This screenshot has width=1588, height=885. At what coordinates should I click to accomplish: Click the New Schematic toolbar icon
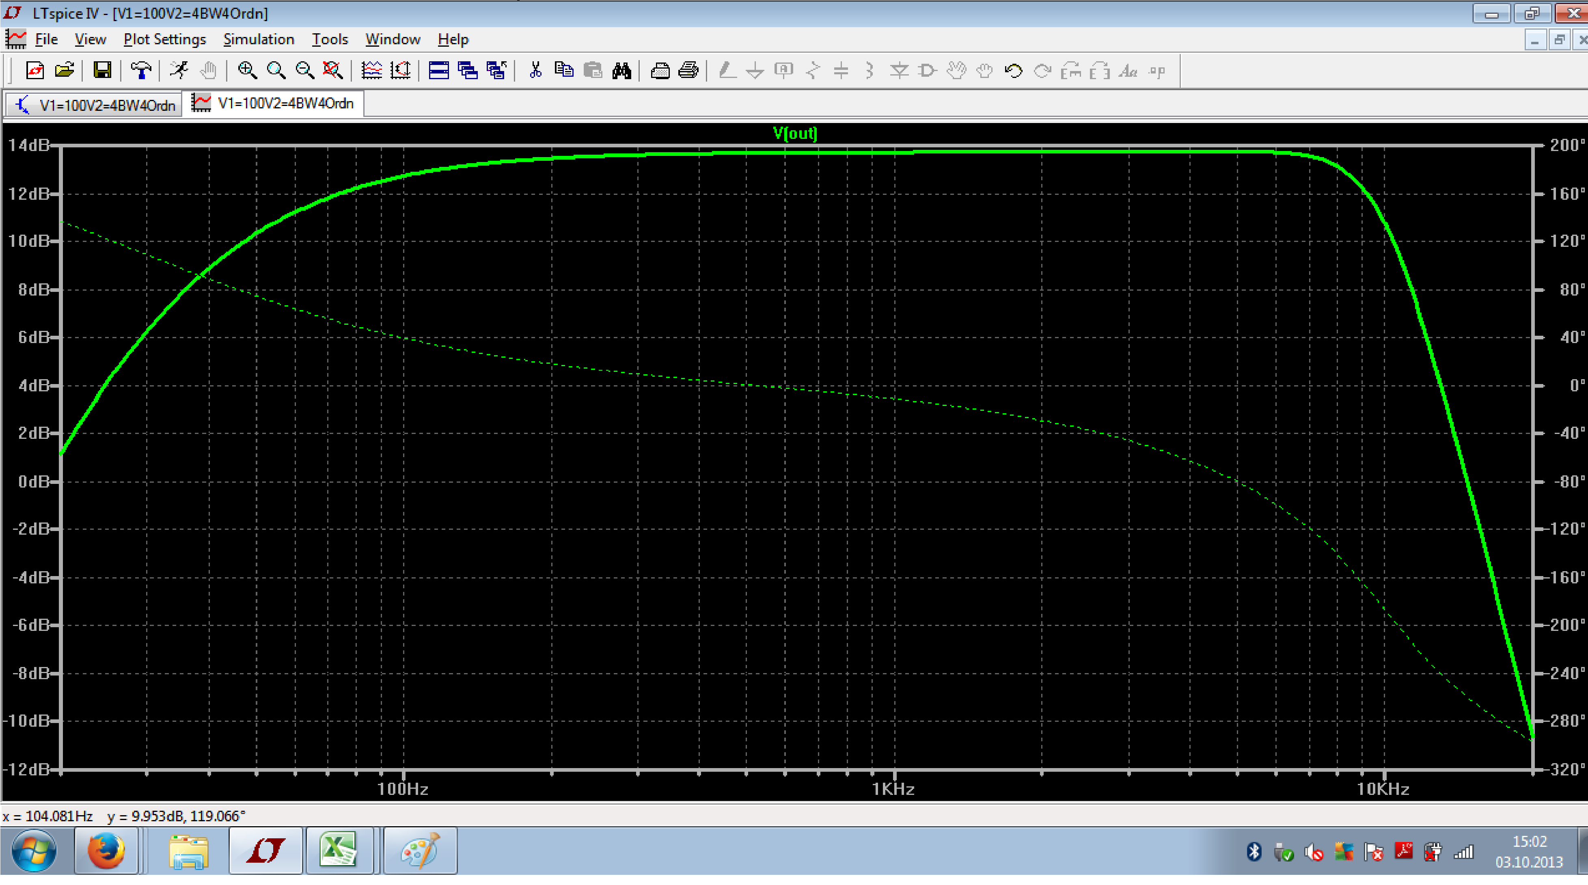click(x=35, y=70)
